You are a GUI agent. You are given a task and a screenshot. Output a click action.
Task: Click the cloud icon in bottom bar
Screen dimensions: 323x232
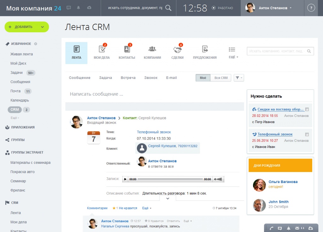tap(311, 228)
